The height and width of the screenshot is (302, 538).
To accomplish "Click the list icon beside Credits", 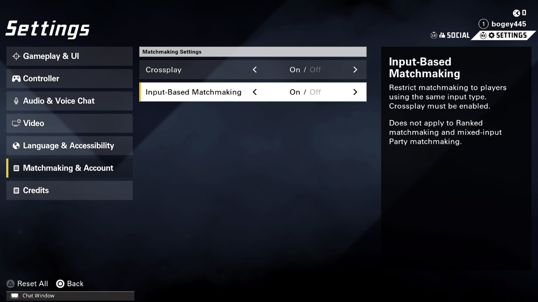I will click(x=16, y=190).
